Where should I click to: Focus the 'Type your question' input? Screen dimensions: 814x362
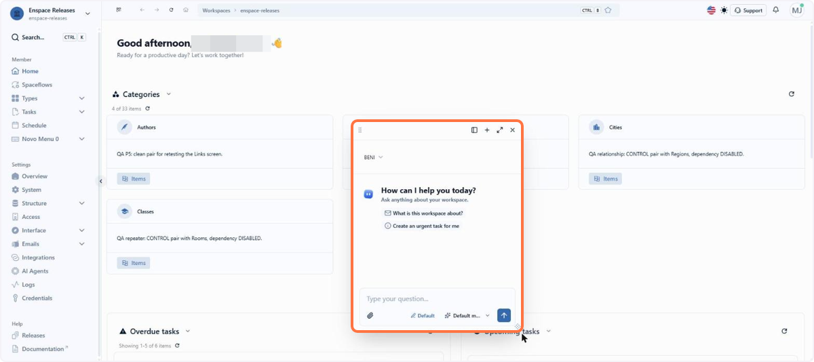(x=438, y=299)
